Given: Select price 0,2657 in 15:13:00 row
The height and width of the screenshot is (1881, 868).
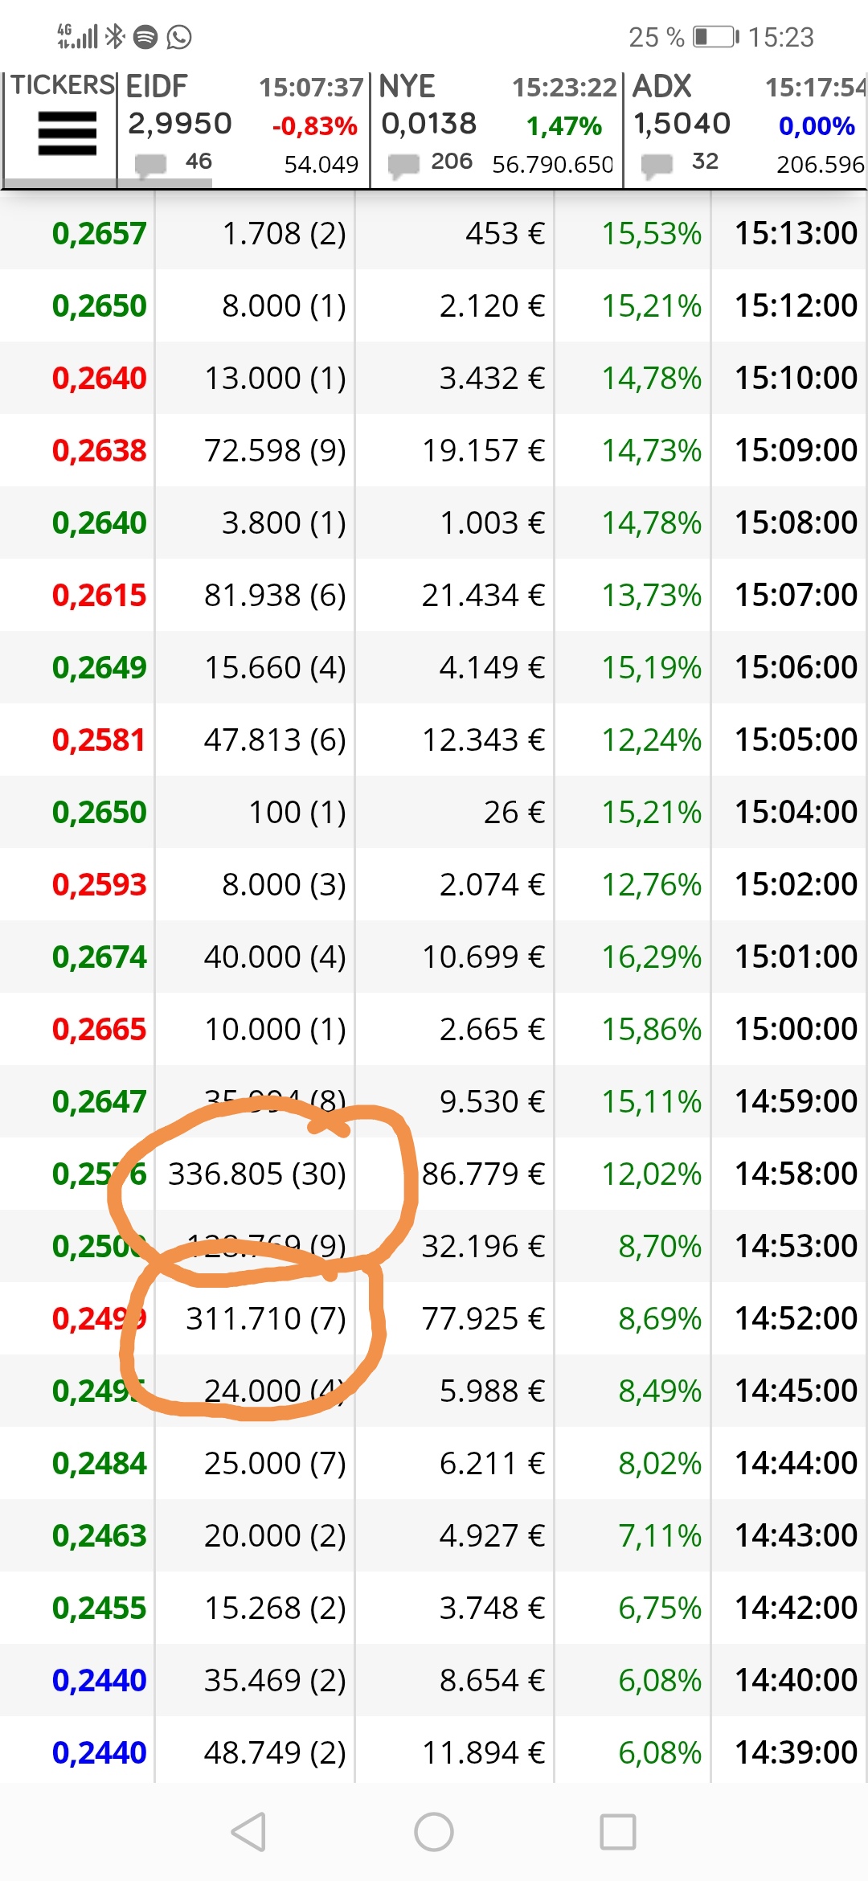Looking at the screenshot, I should pos(99,233).
